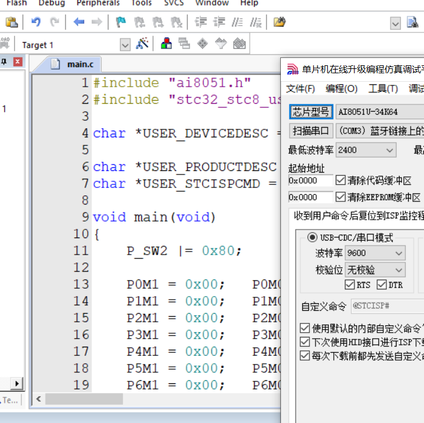
Task: Open COM3 serial port dropdown
Action: [x=380, y=131]
